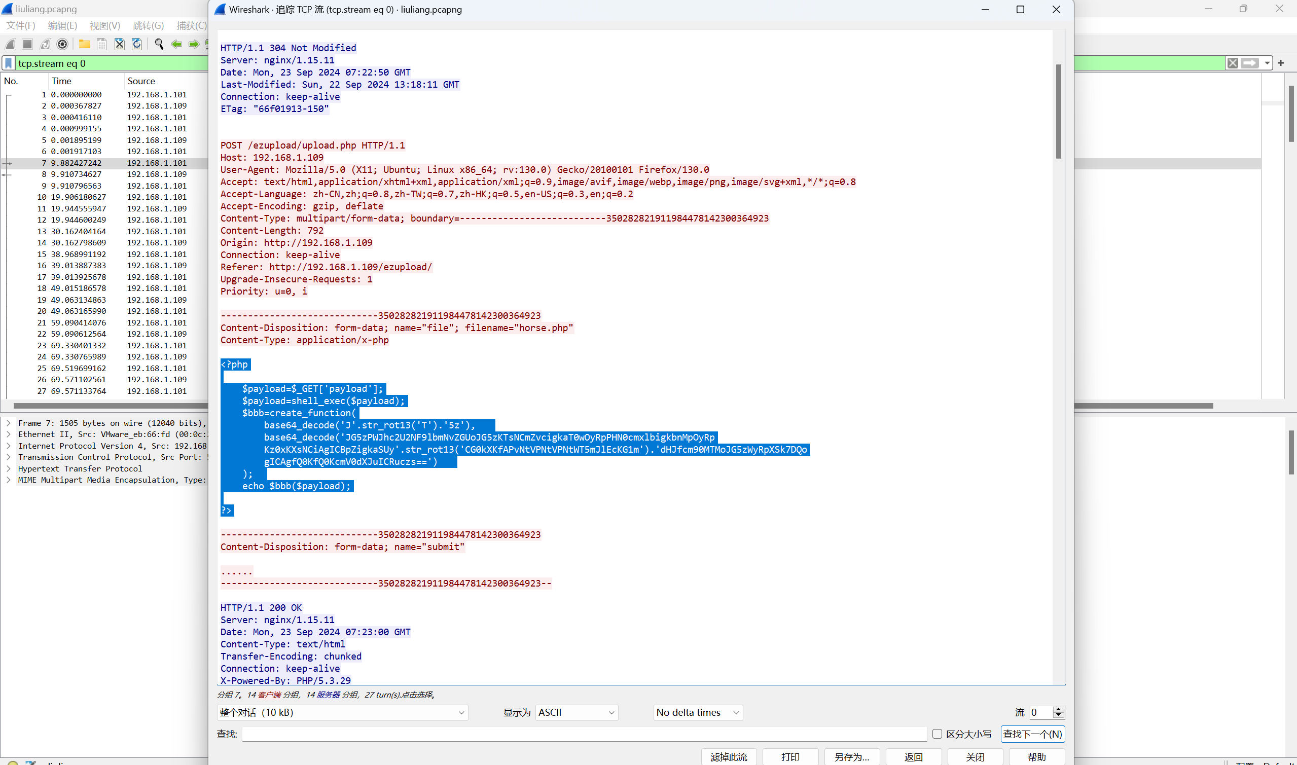Click the stream content vertical scrollbar thumb

tap(1058, 112)
